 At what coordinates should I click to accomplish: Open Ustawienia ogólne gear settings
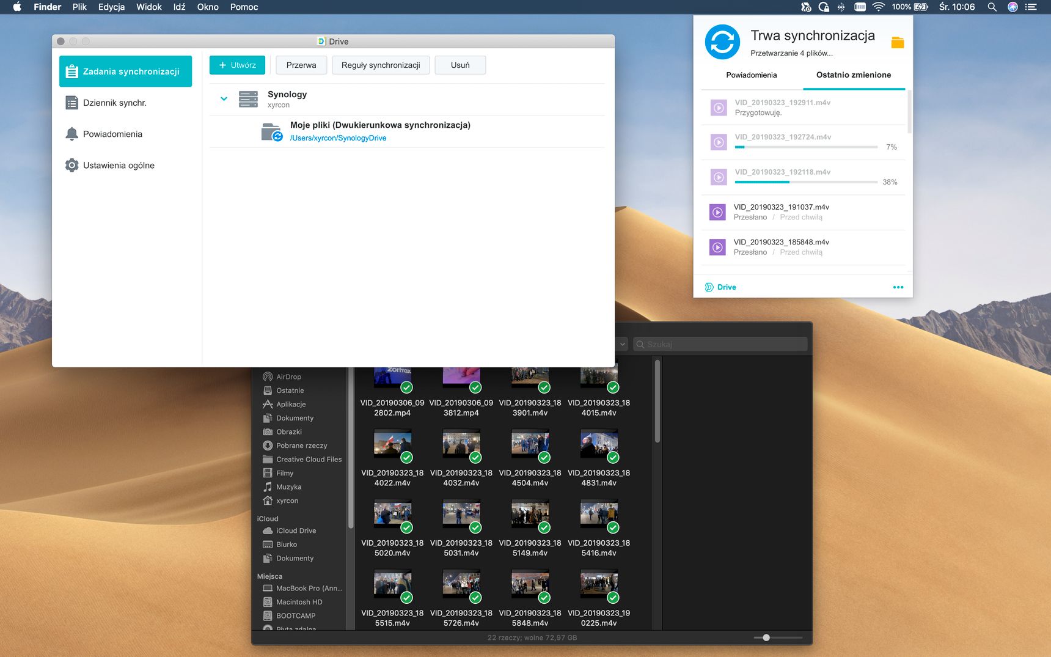71,165
